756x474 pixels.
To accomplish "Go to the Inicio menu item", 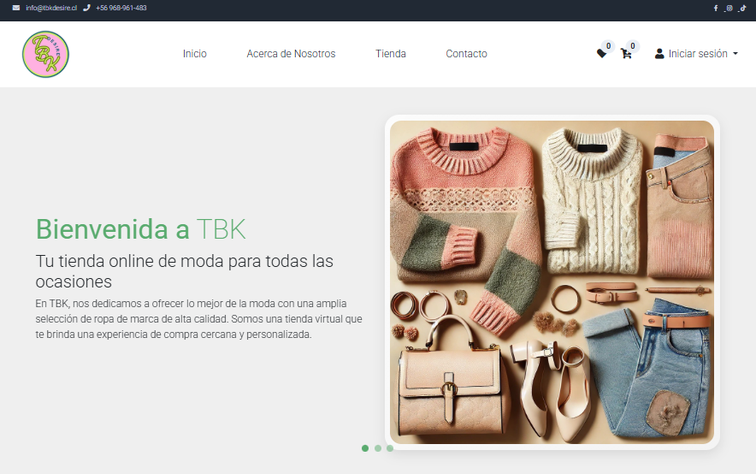I will tap(194, 54).
